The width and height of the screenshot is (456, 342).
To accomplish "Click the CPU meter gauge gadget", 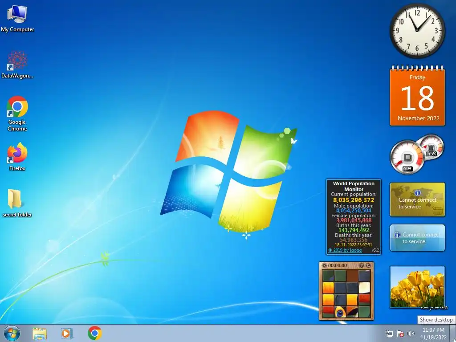I will tap(407, 157).
